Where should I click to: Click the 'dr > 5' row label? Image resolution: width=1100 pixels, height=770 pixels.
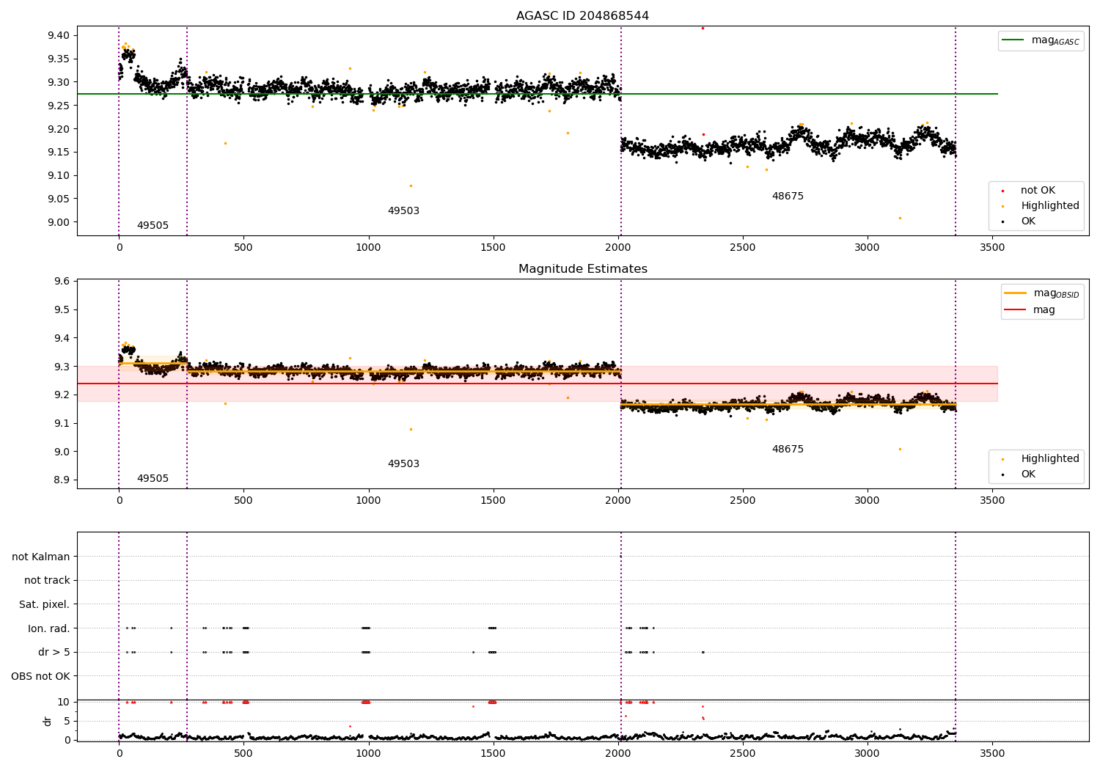pyautogui.click(x=54, y=652)
